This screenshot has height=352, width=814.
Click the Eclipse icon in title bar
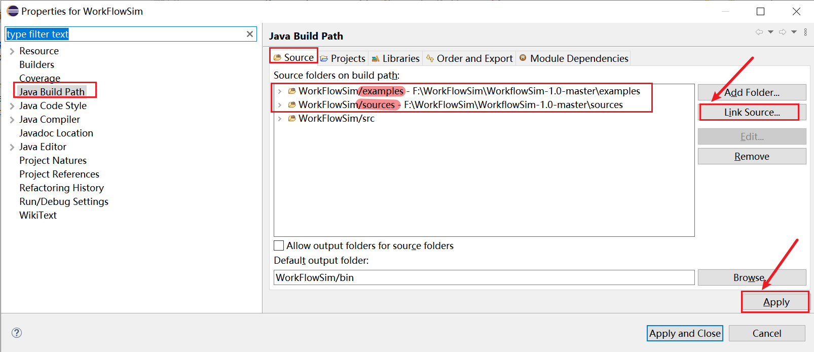tap(13, 11)
